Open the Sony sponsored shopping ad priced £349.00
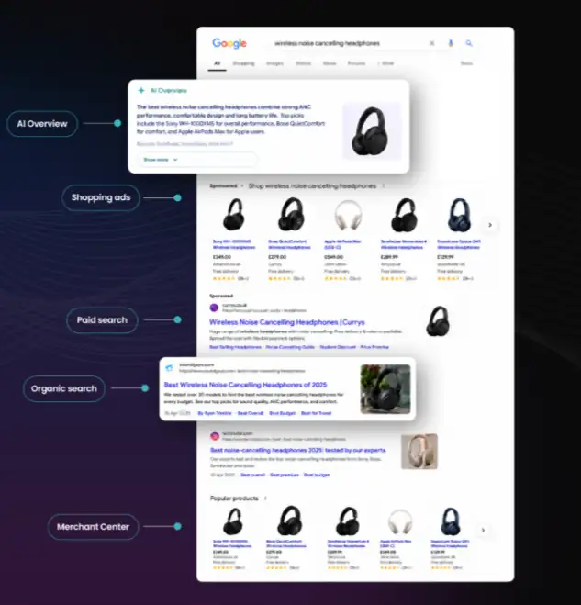 coord(234,240)
